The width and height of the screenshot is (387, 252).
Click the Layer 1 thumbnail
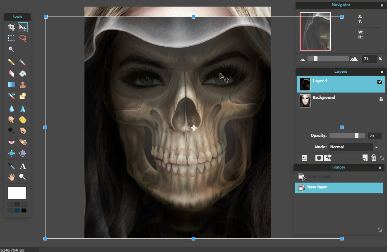(x=305, y=84)
